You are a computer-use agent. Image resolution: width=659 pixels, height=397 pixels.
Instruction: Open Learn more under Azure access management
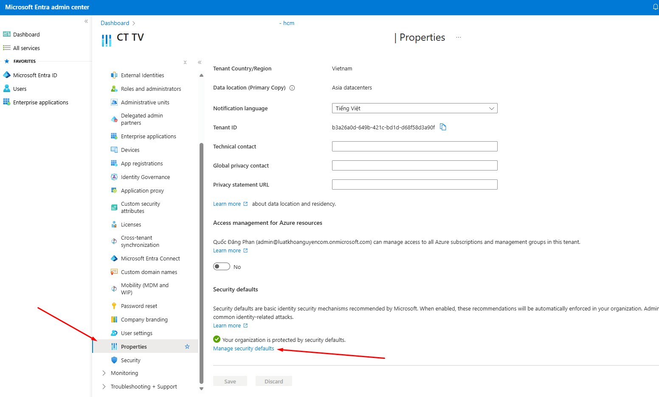pos(230,250)
